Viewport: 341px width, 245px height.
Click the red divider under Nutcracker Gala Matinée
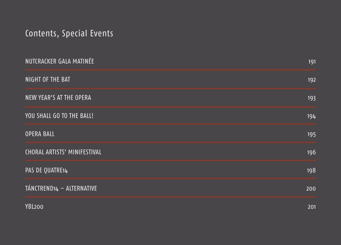pyautogui.click(x=170, y=70)
